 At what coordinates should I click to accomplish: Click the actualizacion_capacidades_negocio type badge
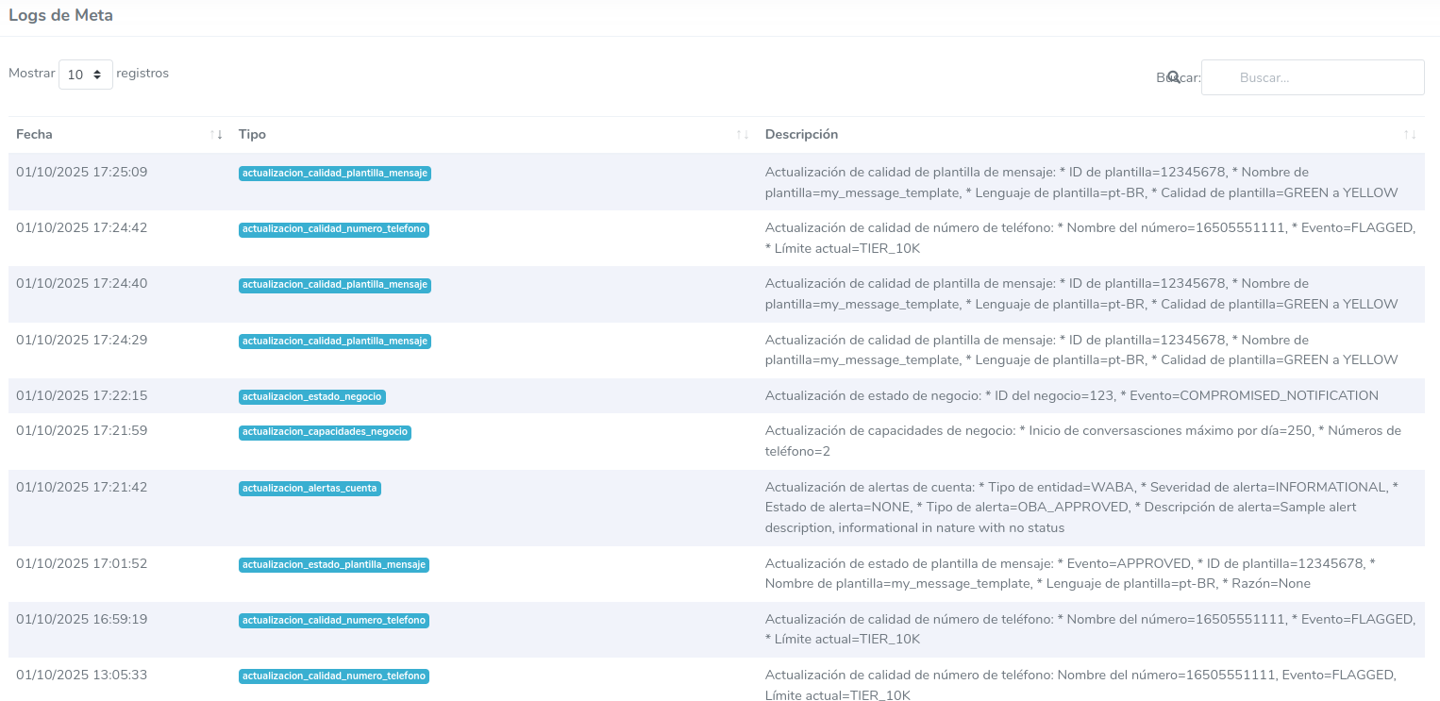coord(325,432)
